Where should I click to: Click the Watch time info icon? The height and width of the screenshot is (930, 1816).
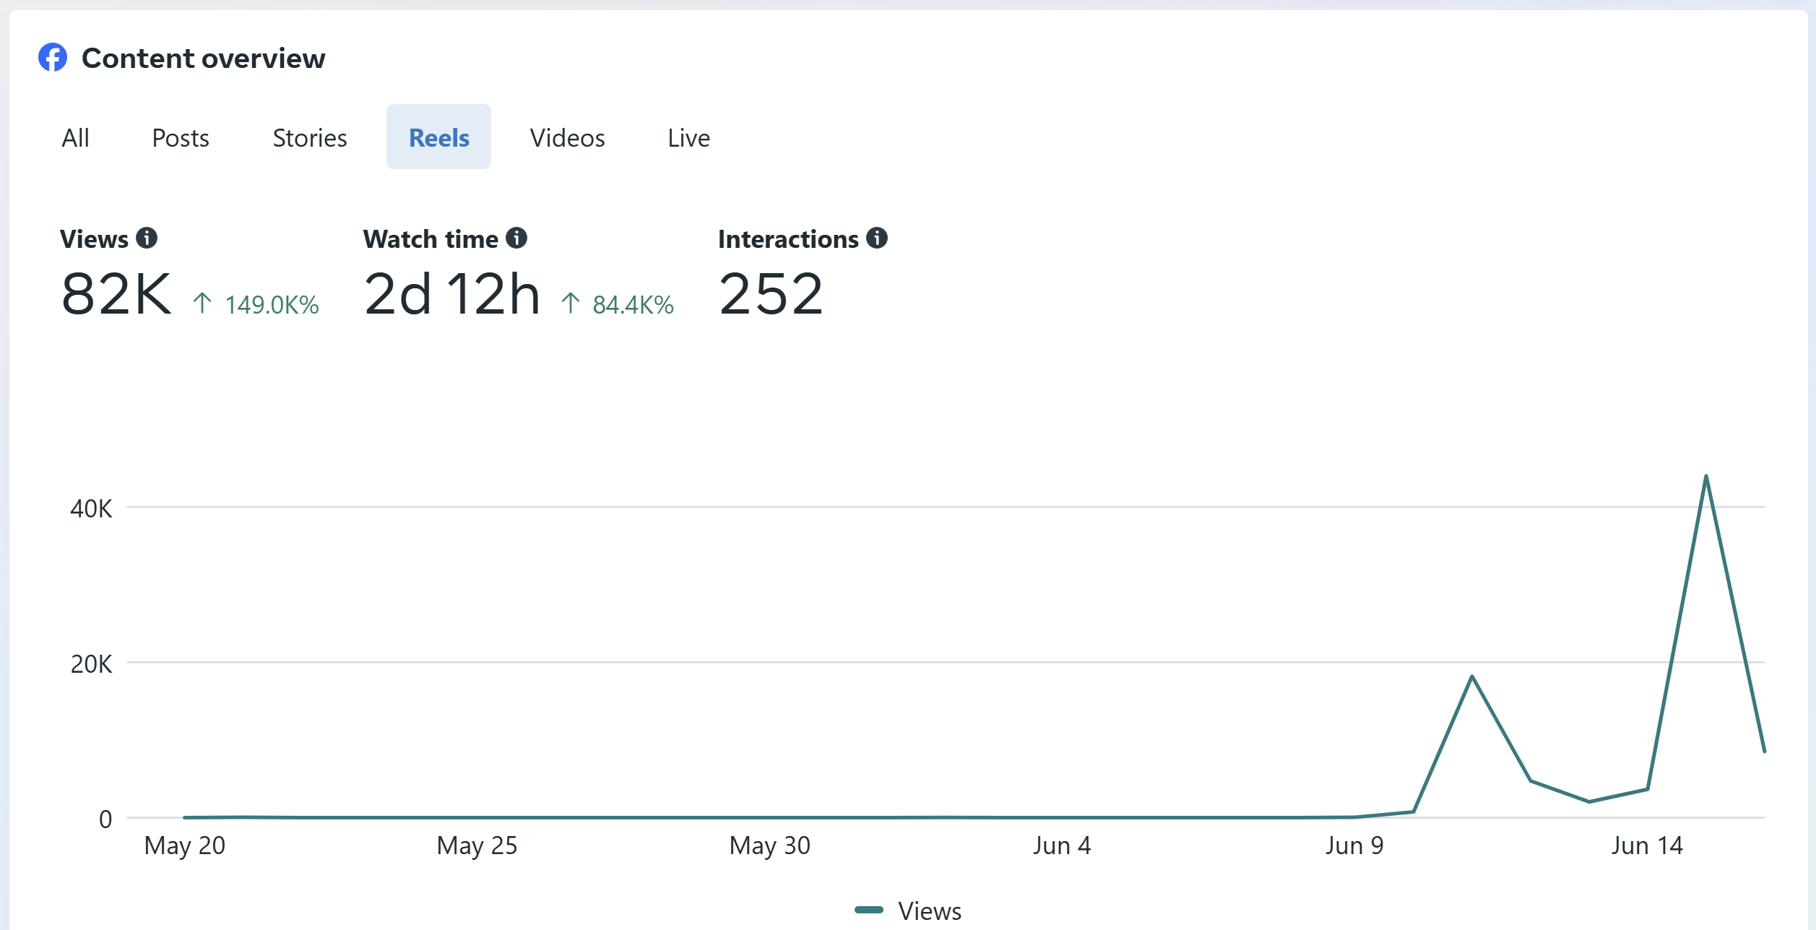516,238
